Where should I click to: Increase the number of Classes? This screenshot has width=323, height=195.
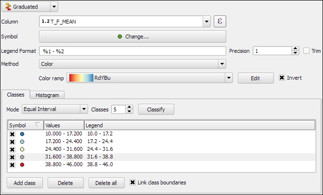[x=129, y=107]
